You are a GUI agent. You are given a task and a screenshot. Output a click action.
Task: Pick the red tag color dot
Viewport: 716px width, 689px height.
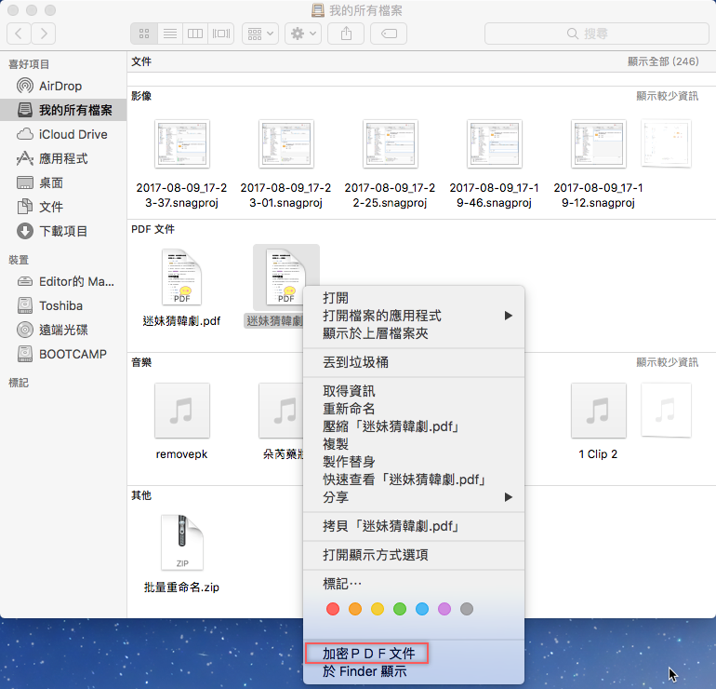point(333,609)
